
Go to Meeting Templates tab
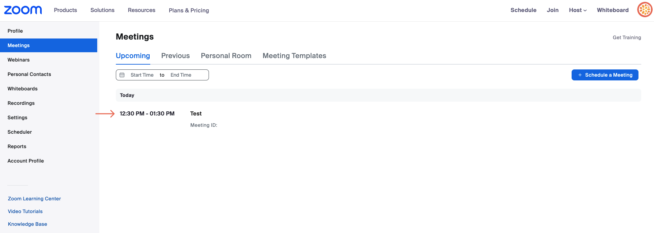(x=294, y=56)
